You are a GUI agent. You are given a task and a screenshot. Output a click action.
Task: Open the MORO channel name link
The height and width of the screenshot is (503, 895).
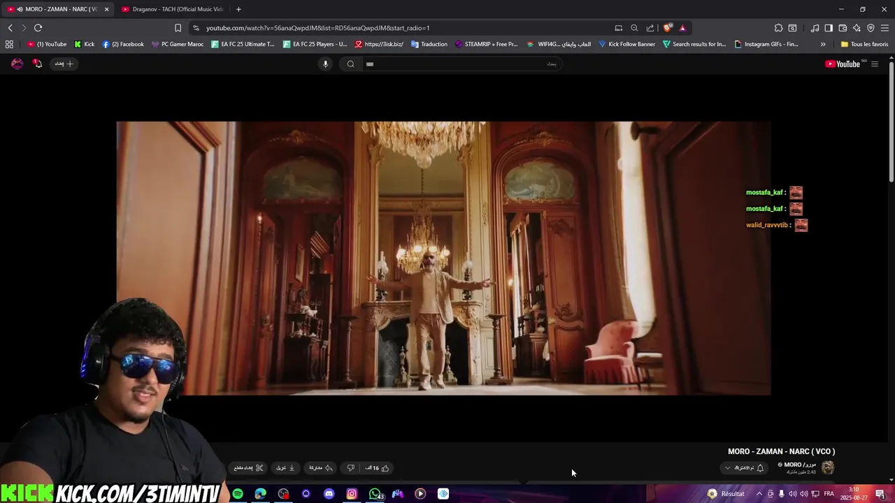(801, 465)
